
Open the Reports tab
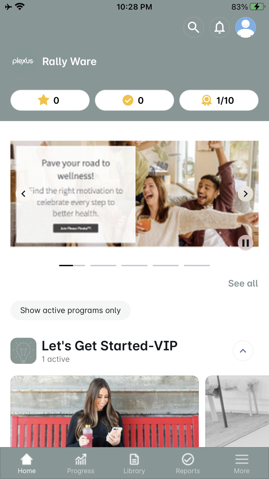[x=188, y=463]
